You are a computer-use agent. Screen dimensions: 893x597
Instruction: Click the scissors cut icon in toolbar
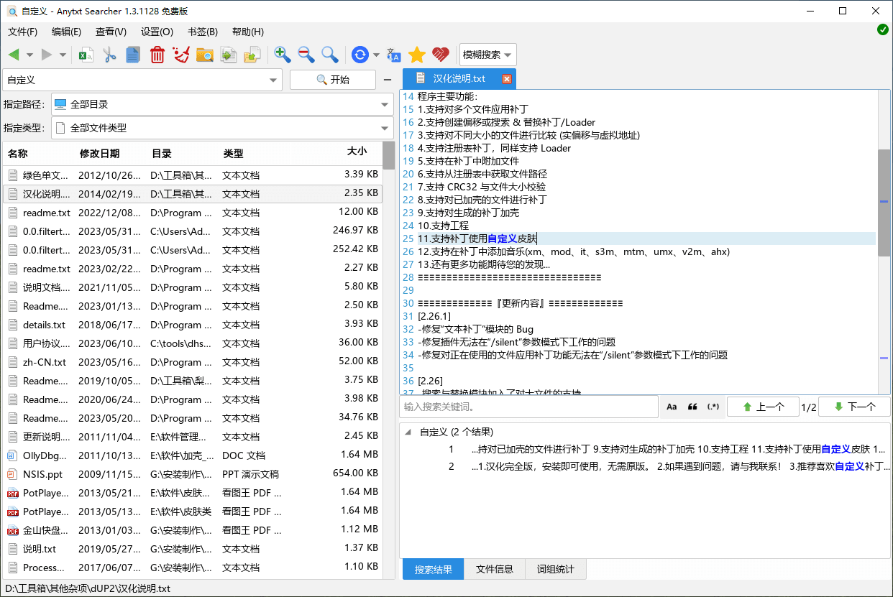pos(109,55)
